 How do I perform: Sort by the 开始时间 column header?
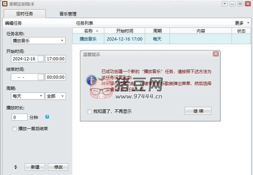click(125, 31)
